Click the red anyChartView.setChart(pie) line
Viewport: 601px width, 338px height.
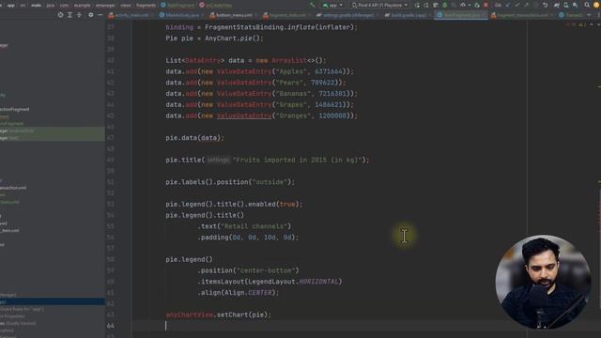(219, 315)
